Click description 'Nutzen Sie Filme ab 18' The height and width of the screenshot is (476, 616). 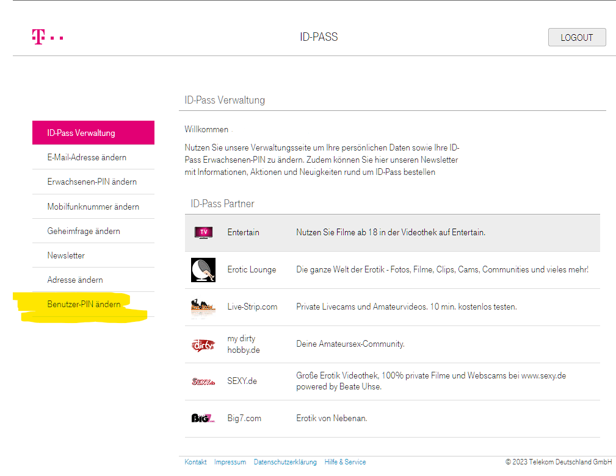pos(391,232)
